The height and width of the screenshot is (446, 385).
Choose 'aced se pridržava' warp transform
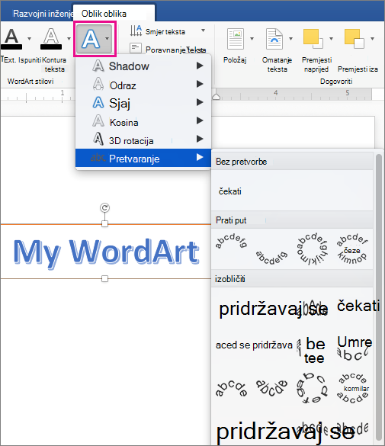(254, 345)
